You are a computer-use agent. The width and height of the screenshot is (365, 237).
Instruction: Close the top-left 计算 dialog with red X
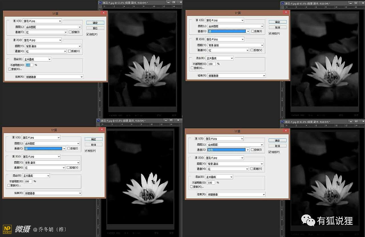[104, 13]
